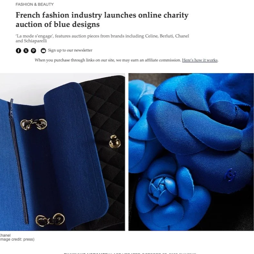Follow the 'Here's how it works' link
The image size is (254, 254).
coord(200,60)
